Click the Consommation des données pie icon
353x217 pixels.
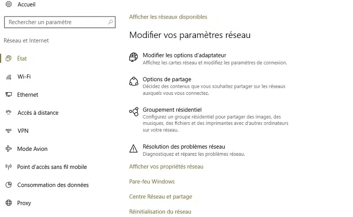pos(8,185)
